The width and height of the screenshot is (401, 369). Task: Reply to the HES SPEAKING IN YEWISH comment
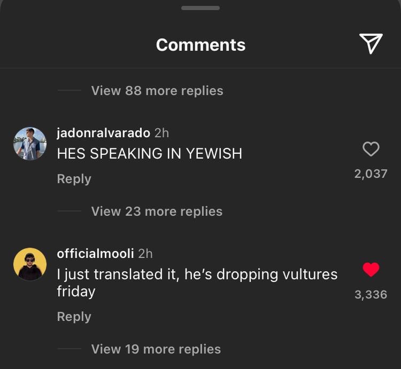coord(74,179)
